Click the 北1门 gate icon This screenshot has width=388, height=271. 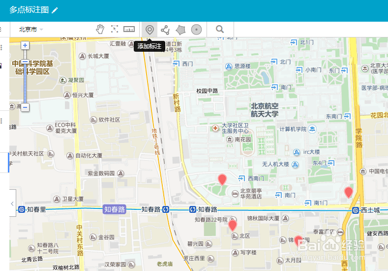(294, 42)
